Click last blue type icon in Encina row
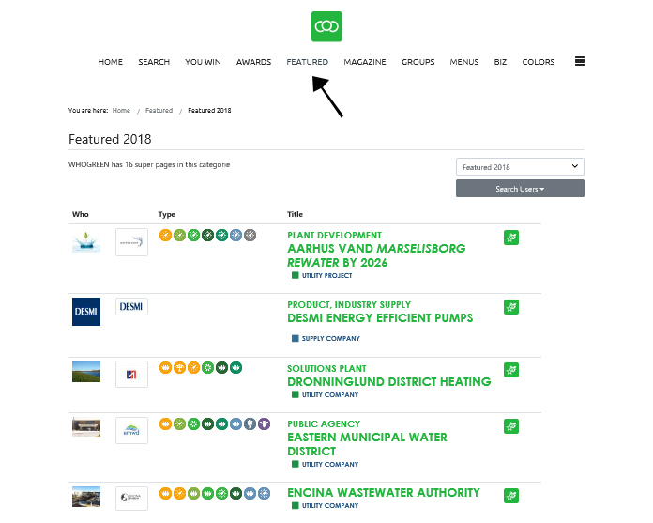 tap(264, 494)
